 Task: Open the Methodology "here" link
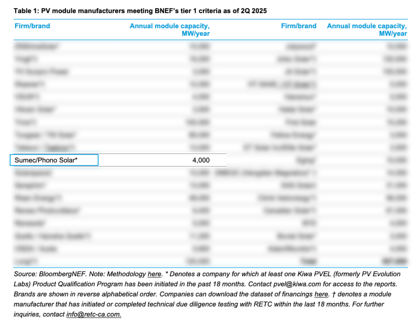pos(155,274)
